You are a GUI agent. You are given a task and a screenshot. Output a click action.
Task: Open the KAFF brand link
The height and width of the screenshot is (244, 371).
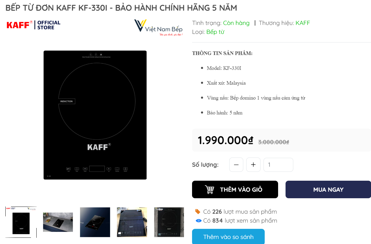[x=303, y=23]
